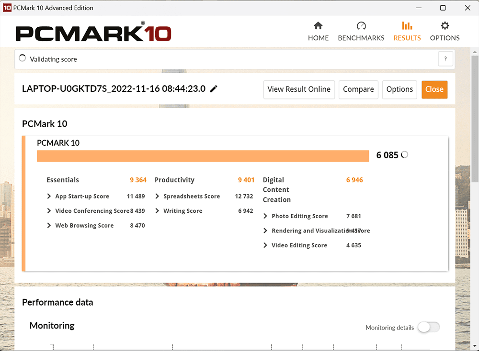The width and height of the screenshot is (479, 351).
Task: Click the PCMark 10 app icon in title bar
Action: click(x=7, y=8)
